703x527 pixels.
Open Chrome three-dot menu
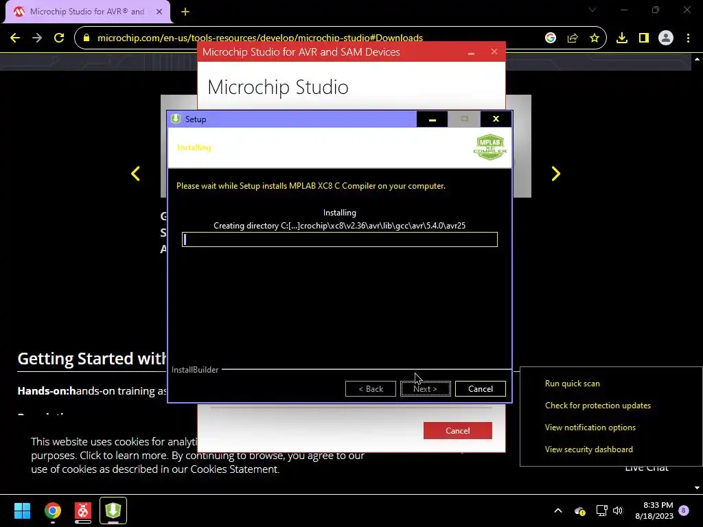[688, 38]
